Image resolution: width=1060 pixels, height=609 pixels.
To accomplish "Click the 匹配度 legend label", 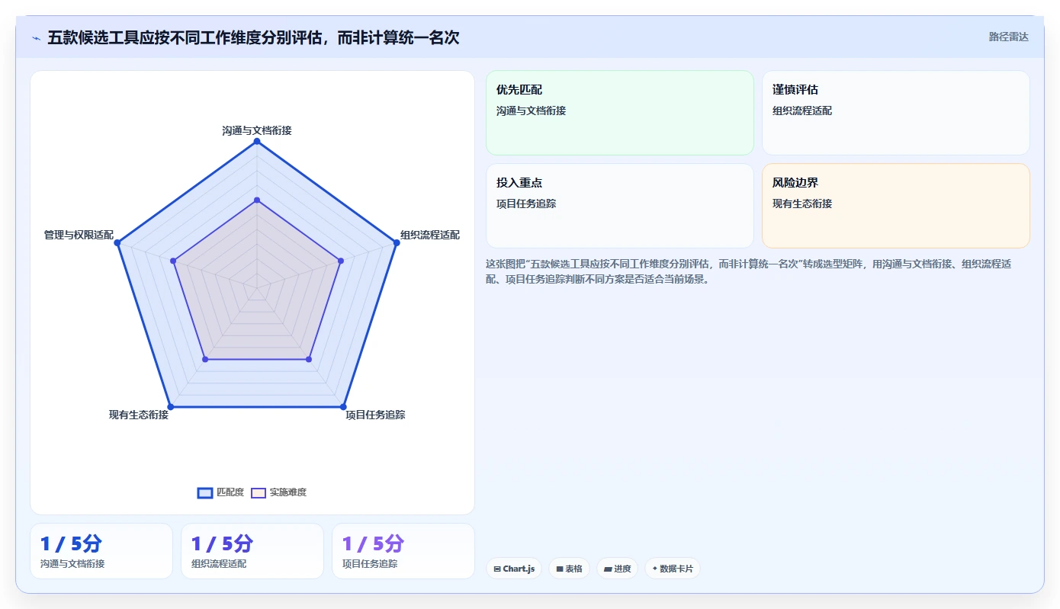I will (x=230, y=492).
